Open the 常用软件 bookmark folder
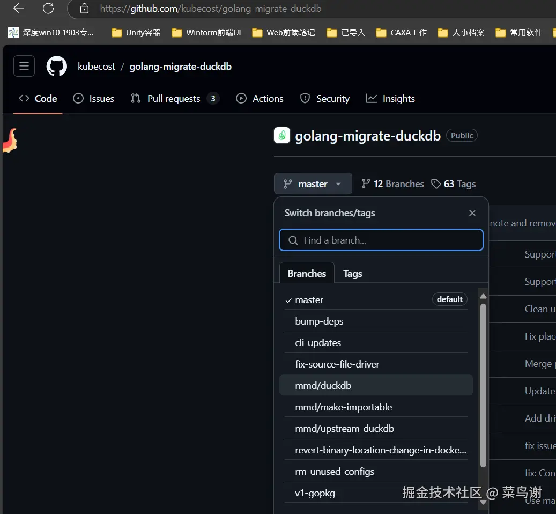556x514 pixels. (518, 33)
